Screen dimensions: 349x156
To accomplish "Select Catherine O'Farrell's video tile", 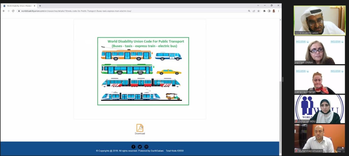I will 320,80.
